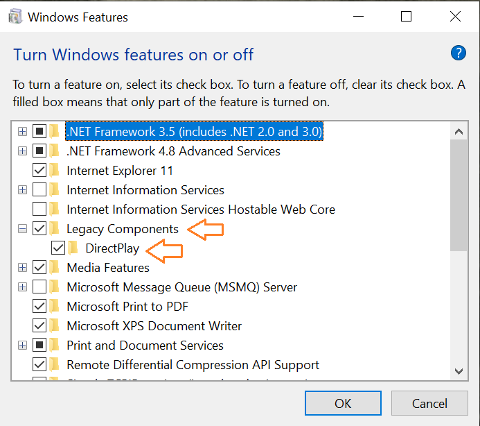Expand the .NET Framework 3.5 node
The height and width of the screenshot is (426, 480).
pyautogui.click(x=23, y=132)
